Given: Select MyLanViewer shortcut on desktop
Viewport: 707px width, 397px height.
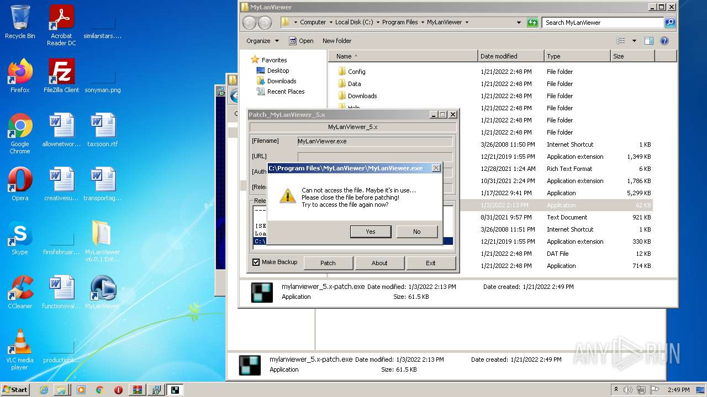Looking at the screenshot, I should click(x=103, y=292).
